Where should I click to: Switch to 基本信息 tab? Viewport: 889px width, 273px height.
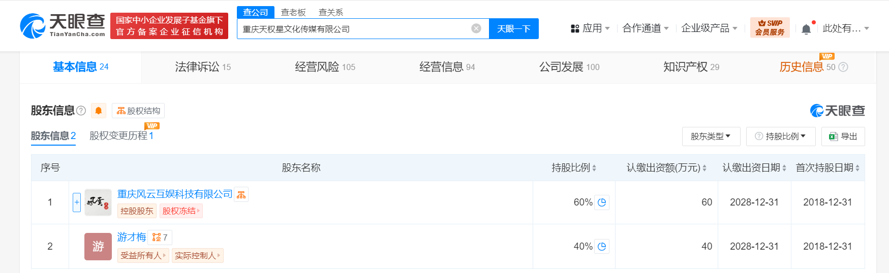(81, 67)
